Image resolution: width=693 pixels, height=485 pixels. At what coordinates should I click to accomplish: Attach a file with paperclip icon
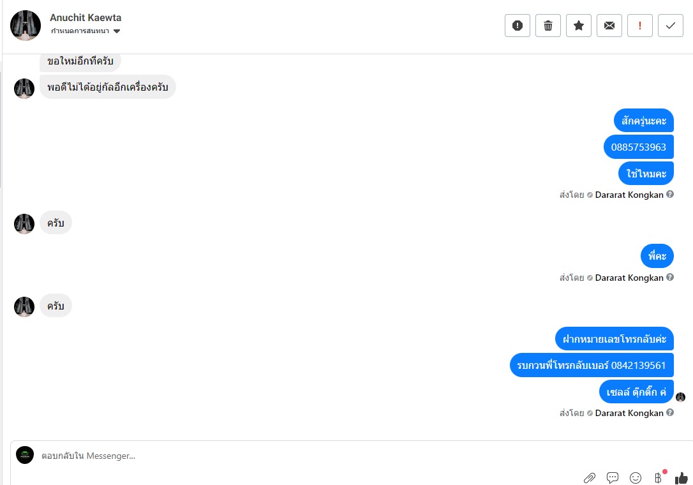pos(589,478)
